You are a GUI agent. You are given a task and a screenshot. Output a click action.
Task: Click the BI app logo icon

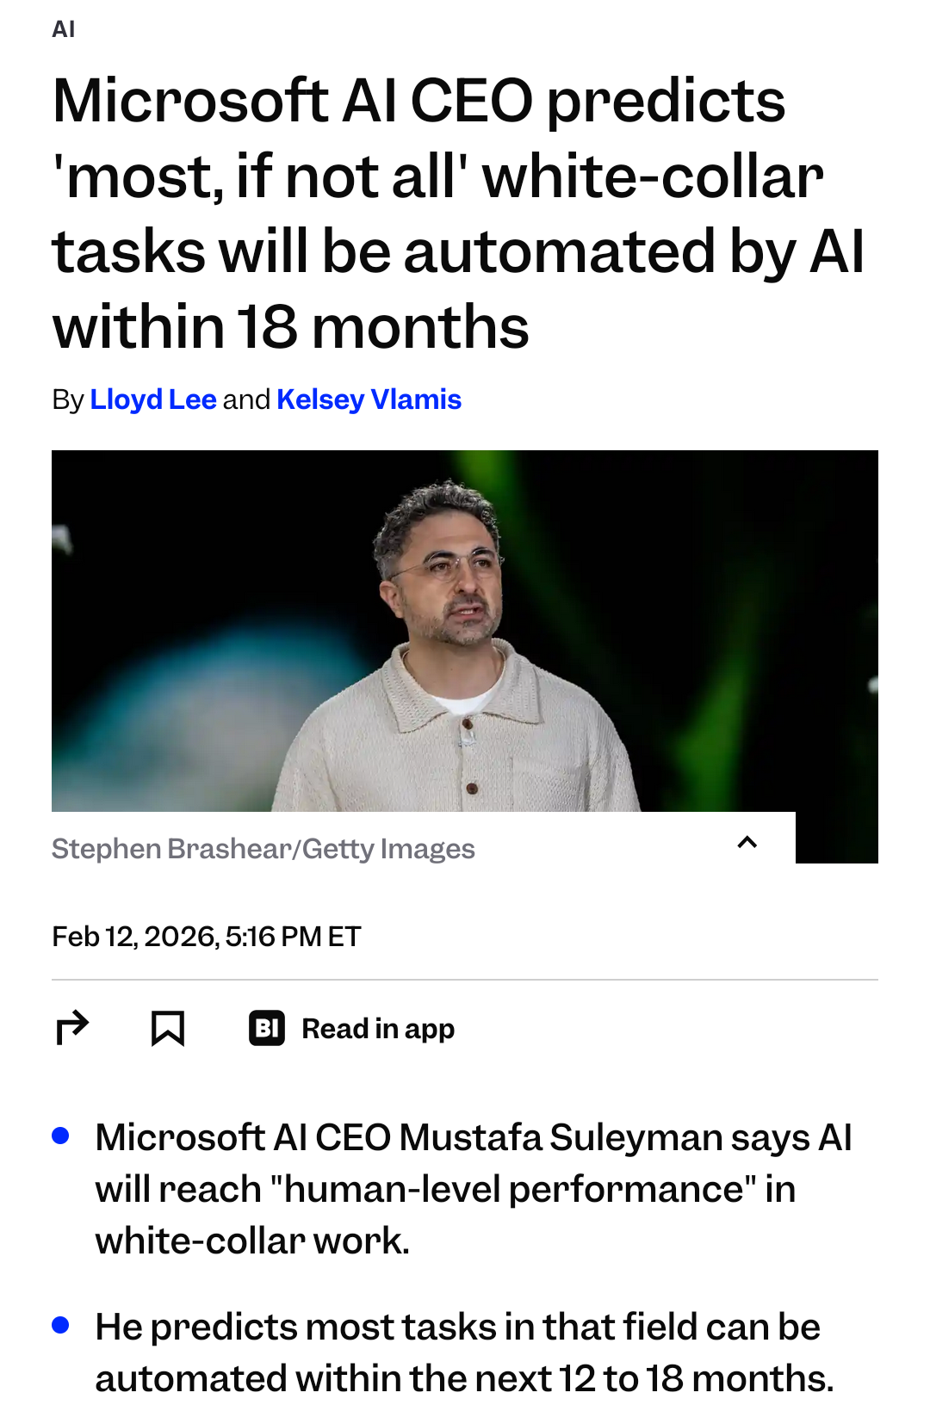click(x=267, y=1028)
